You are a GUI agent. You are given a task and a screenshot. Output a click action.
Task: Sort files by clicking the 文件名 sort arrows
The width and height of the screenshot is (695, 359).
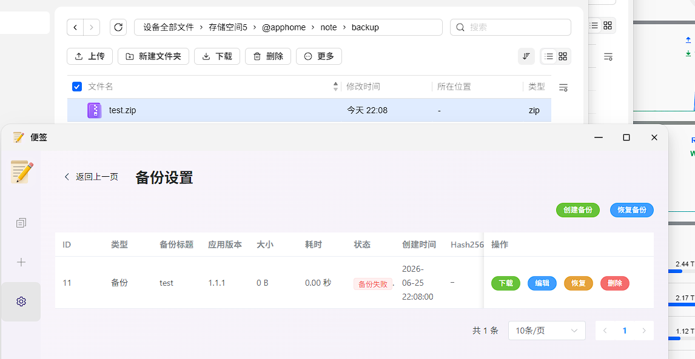tap(335, 87)
